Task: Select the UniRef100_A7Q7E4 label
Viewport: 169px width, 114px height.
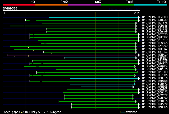Action: [155, 66]
